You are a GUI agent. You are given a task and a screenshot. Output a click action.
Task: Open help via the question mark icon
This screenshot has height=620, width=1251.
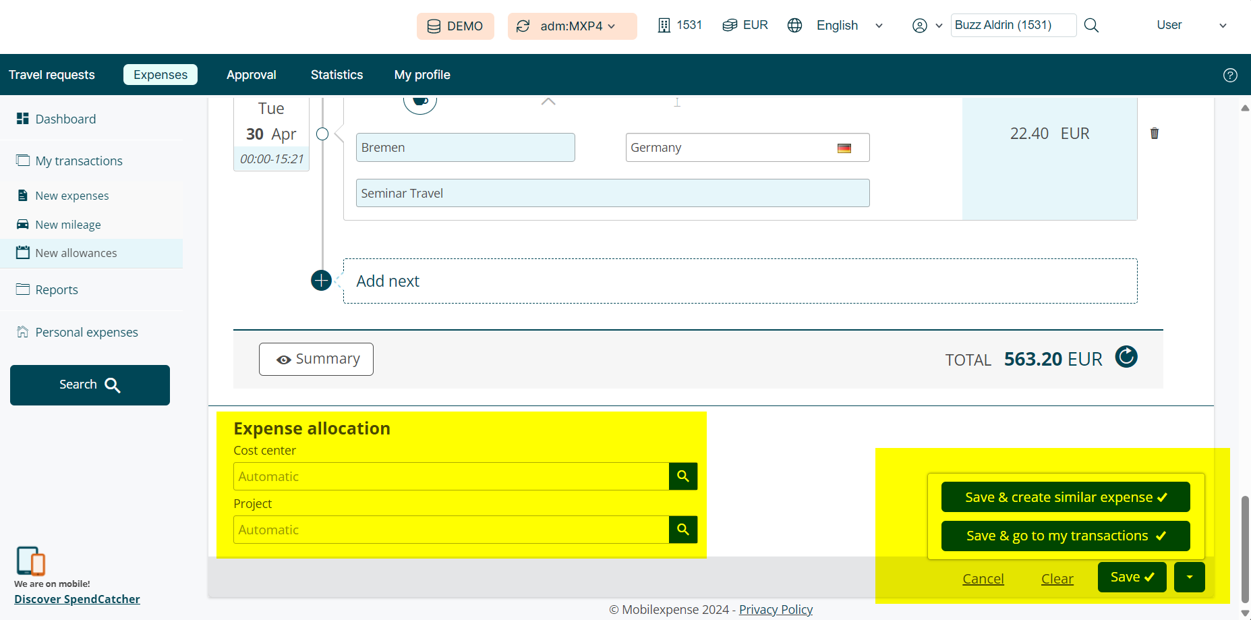click(x=1230, y=75)
